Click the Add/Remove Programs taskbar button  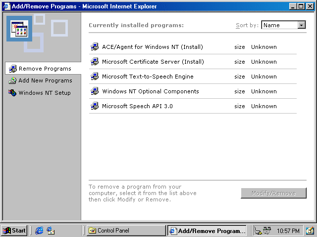[x=207, y=231]
